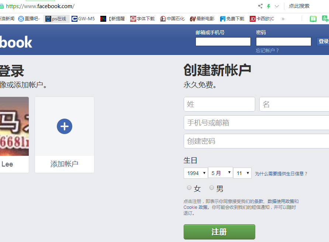Open the birth month dropdown showing 5月

click(220, 173)
